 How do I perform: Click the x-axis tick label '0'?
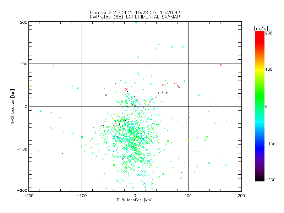(x=135, y=196)
